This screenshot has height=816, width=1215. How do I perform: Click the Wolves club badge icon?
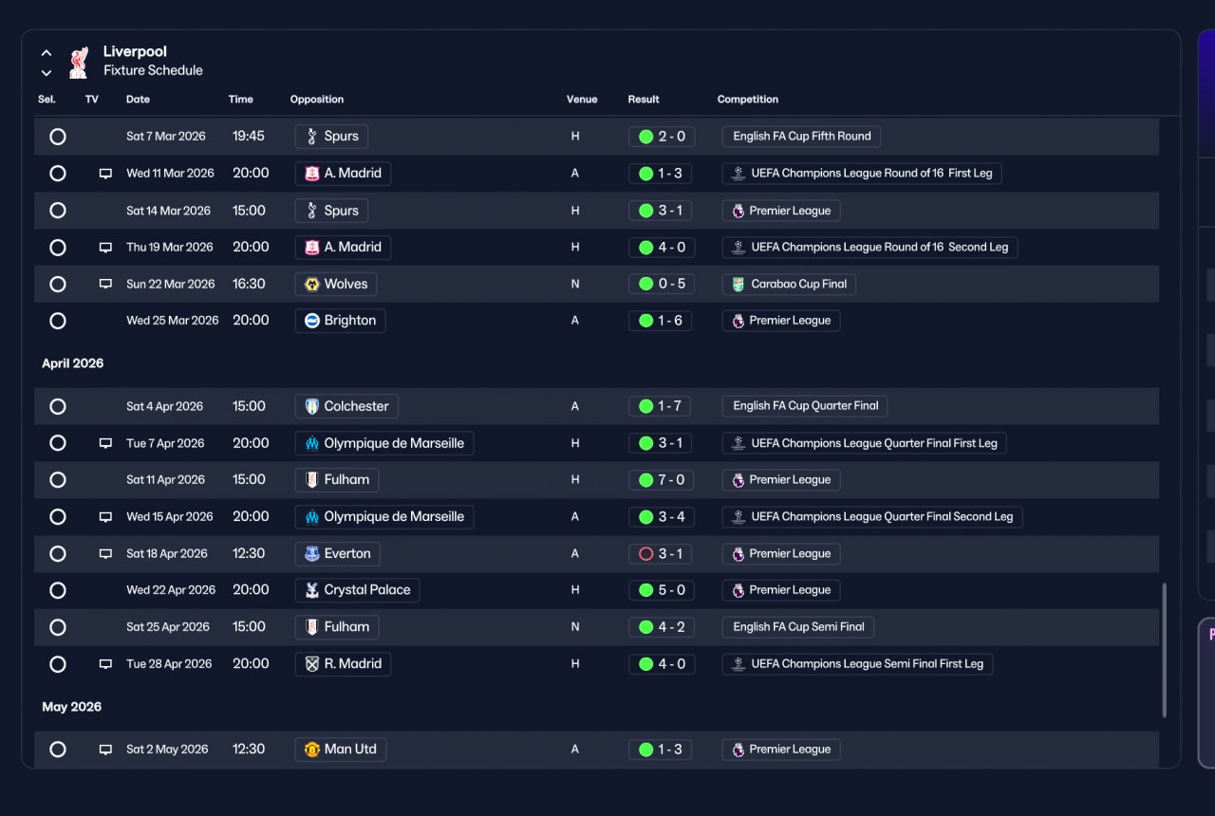(x=311, y=284)
